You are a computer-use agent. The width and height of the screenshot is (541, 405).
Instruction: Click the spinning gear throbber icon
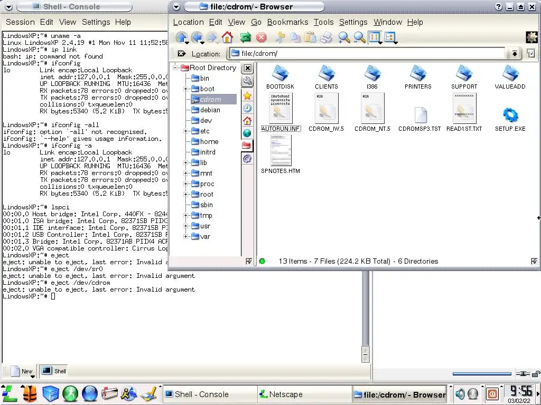tap(531, 37)
